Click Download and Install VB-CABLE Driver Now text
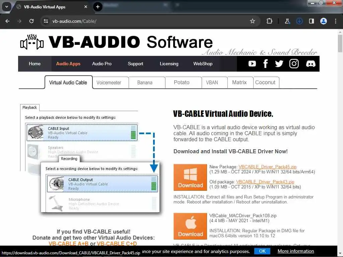This screenshot has height=257, width=343. click(230, 152)
